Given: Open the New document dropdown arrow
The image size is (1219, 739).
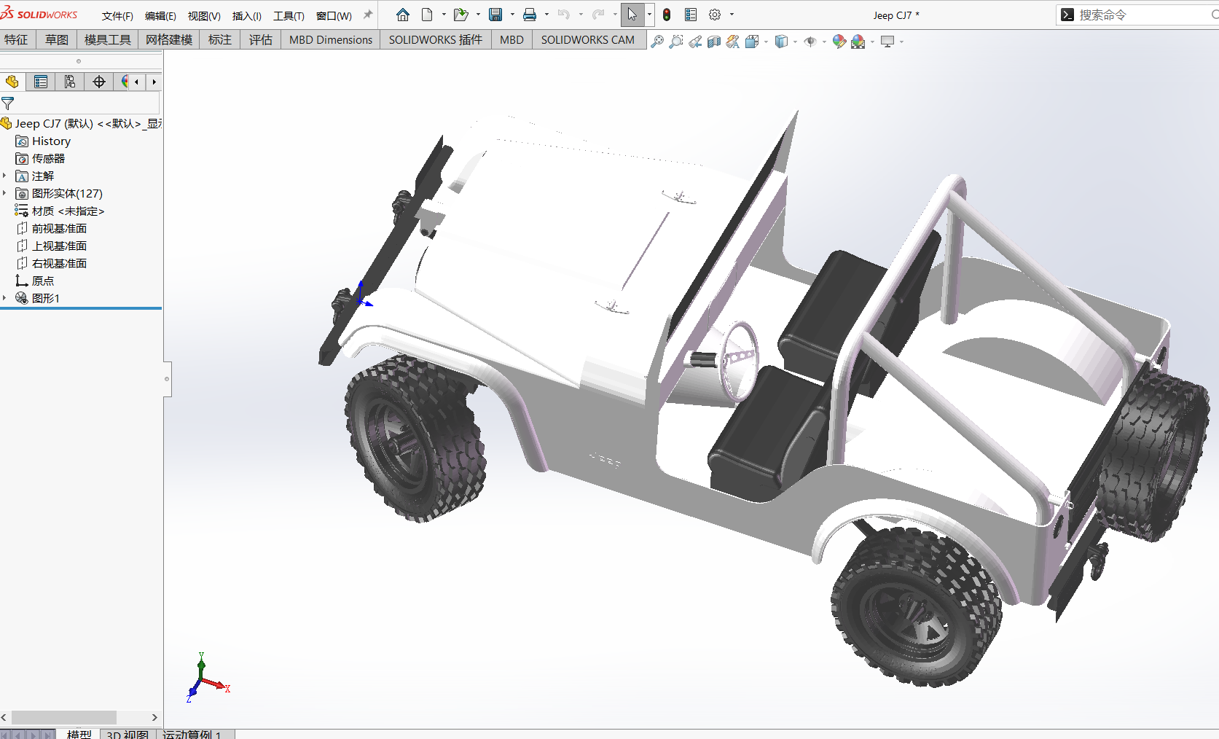Looking at the screenshot, I should [x=444, y=15].
